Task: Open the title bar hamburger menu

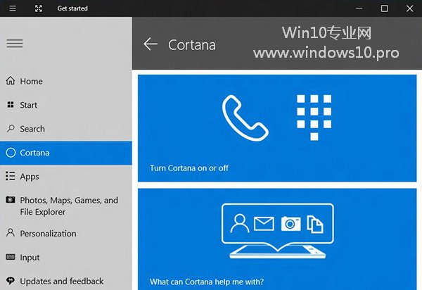Action: [13, 8]
